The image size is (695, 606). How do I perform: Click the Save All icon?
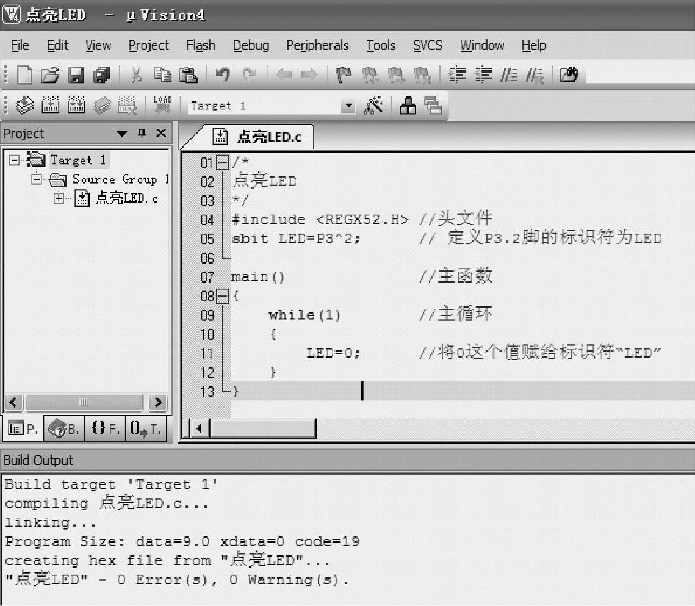[x=101, y=75]
